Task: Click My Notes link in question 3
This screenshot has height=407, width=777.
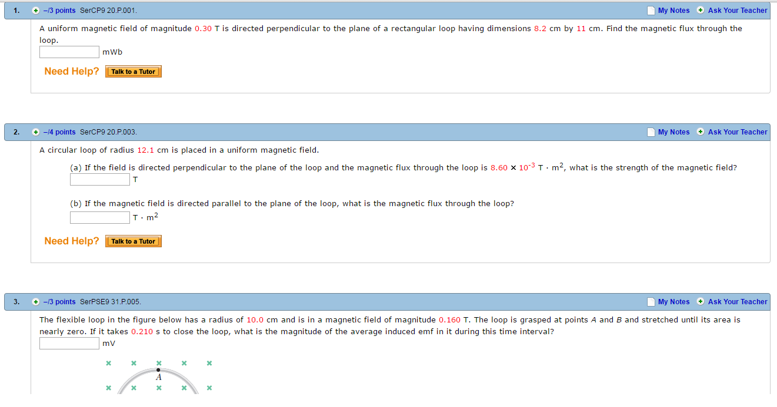Action: (673, 302)
